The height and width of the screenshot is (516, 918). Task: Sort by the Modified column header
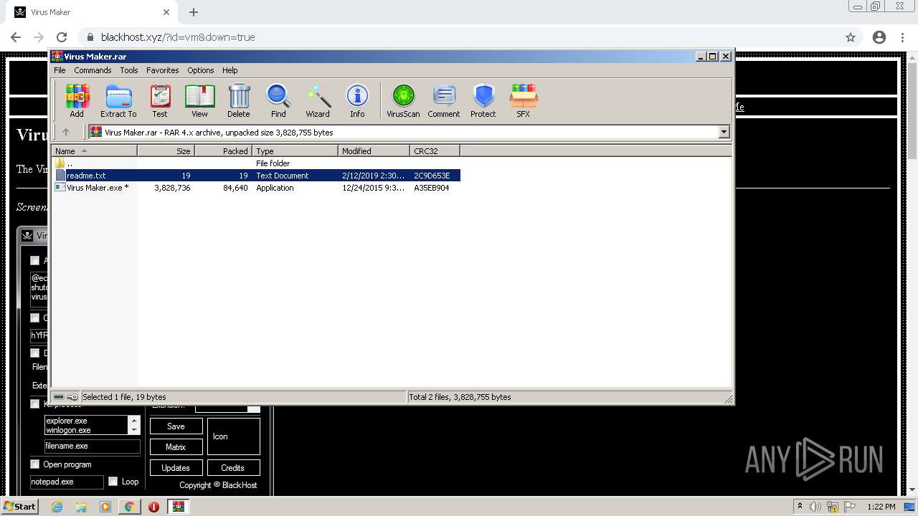[374, 151]
